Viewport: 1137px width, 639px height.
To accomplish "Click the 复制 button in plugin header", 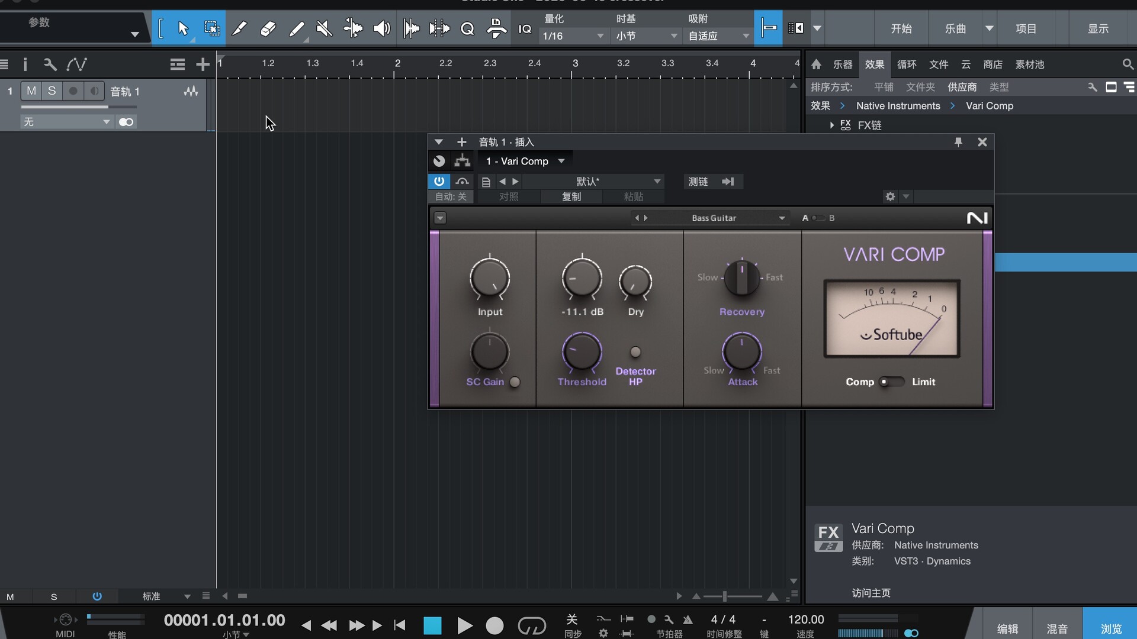I will (571, 196).
